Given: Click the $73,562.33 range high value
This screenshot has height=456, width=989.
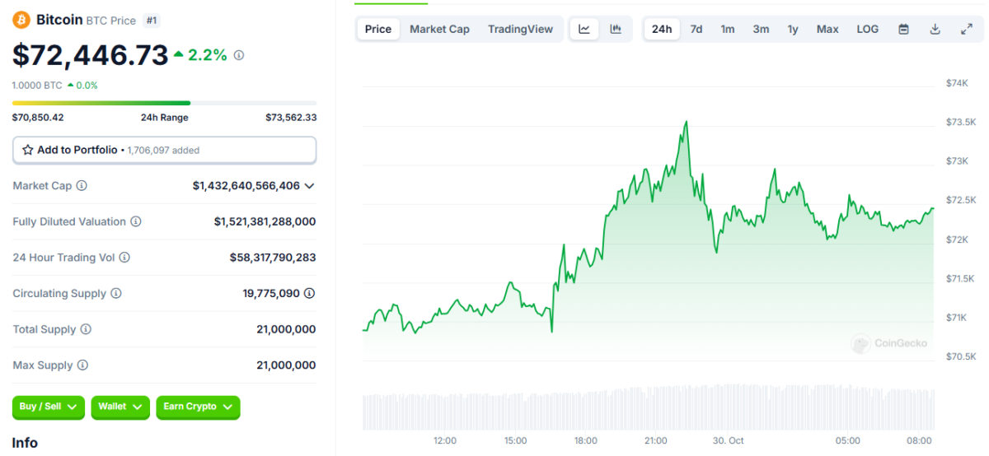Looking at the screenshot, I should pos(291,118).
